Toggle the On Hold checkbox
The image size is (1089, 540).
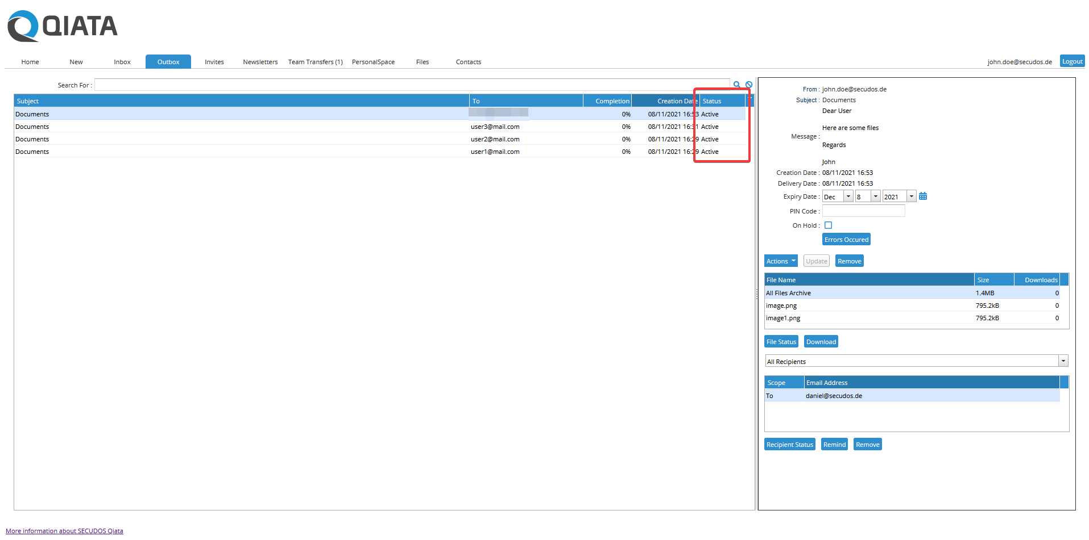[828, 225]
